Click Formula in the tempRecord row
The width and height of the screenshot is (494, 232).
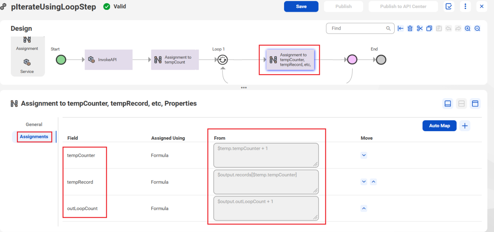160,182
